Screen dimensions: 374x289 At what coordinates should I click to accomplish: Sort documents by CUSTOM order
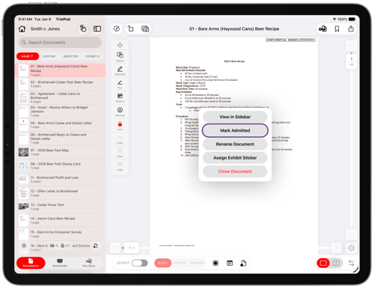(x=49, y=56)
